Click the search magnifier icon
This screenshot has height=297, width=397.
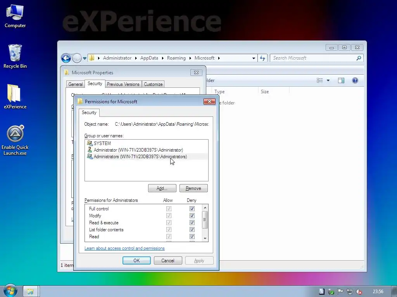click(359, 58)
